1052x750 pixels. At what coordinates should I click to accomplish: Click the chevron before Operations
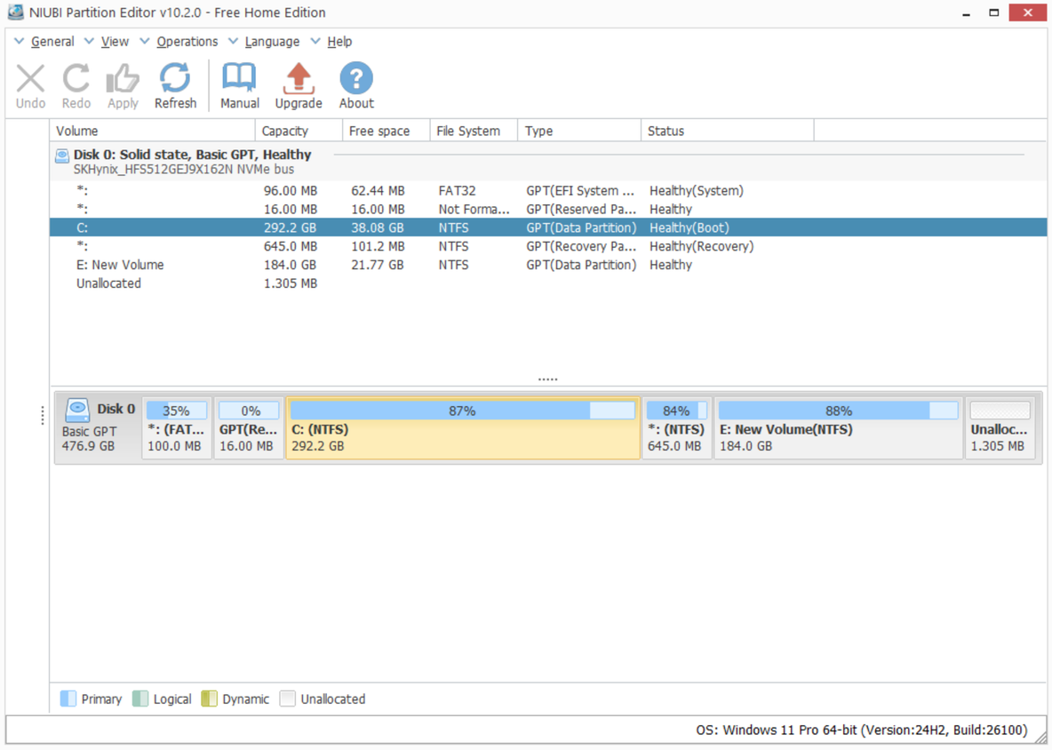[145, 42]
